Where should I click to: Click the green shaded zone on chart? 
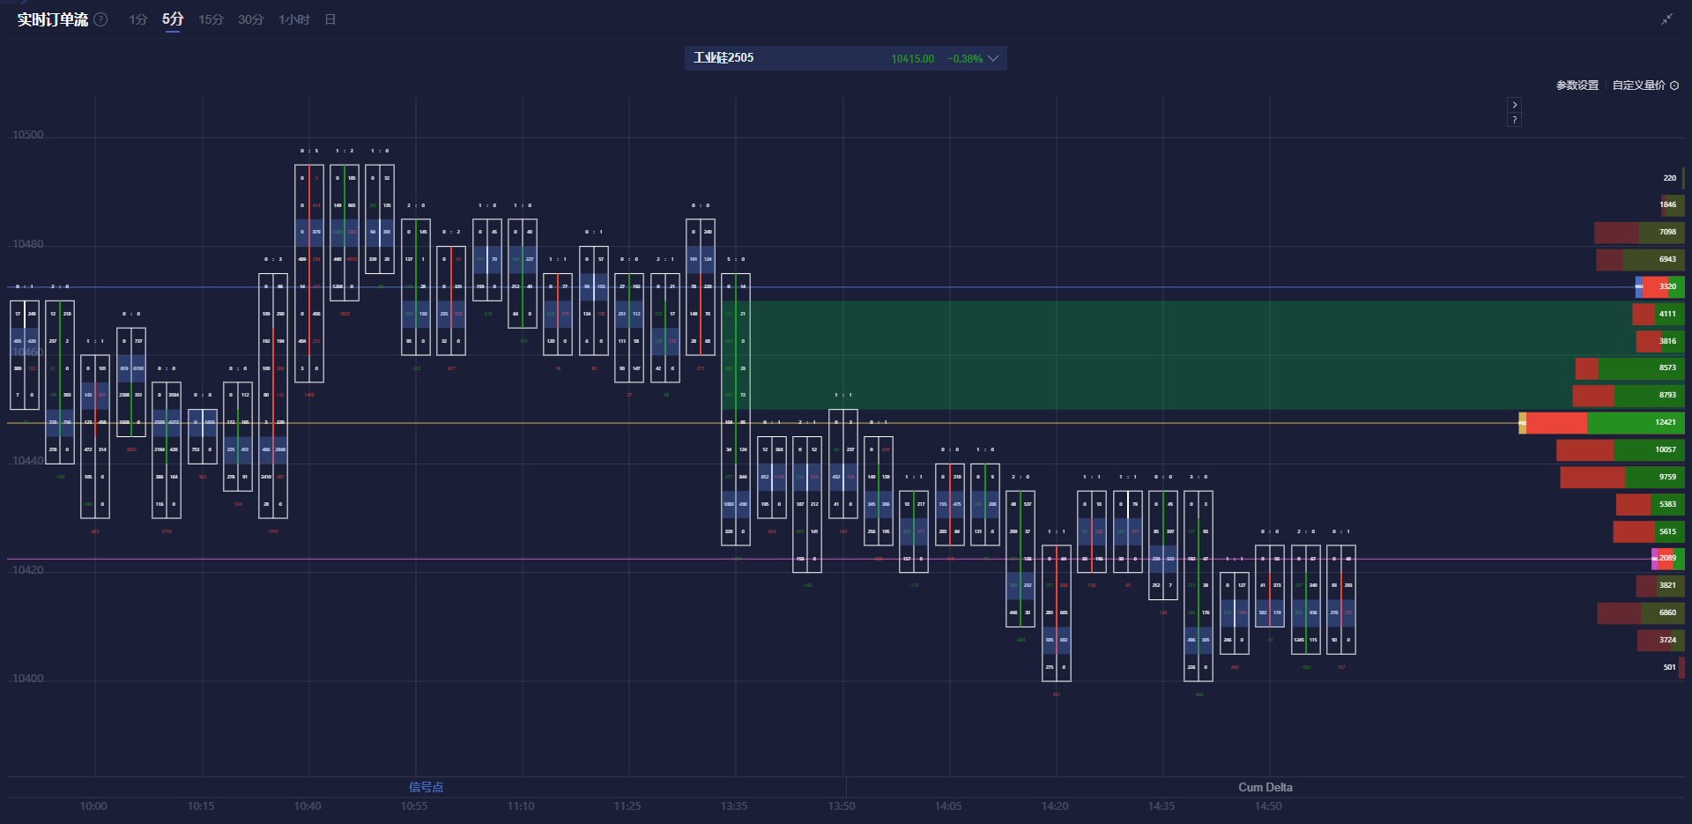pos(1146,354)
